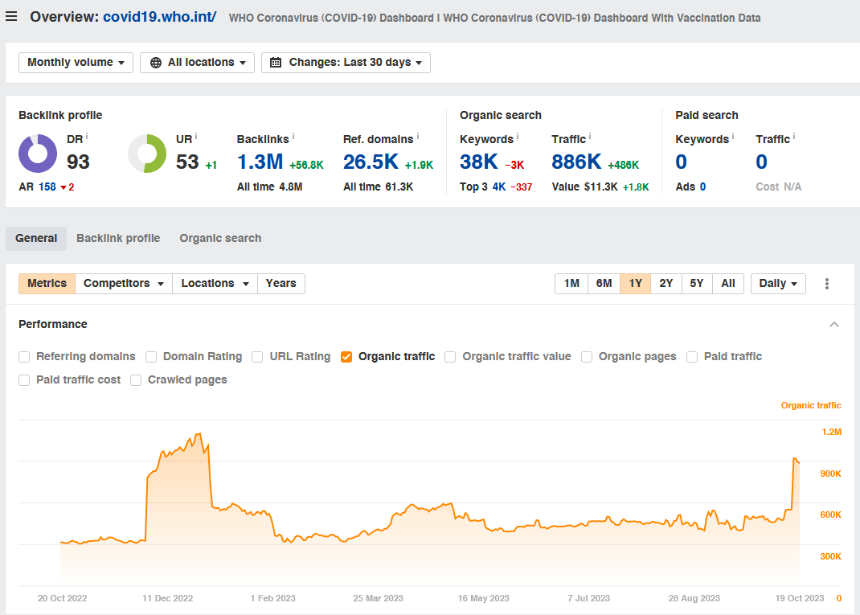Click the DR info icon
The image size is (860, 615).
[87, 136]
